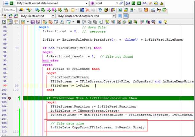The height and width of the screenshot is (137, 195).
Task: Click the orange icon in the second toolbar
Action: [146, 10]
